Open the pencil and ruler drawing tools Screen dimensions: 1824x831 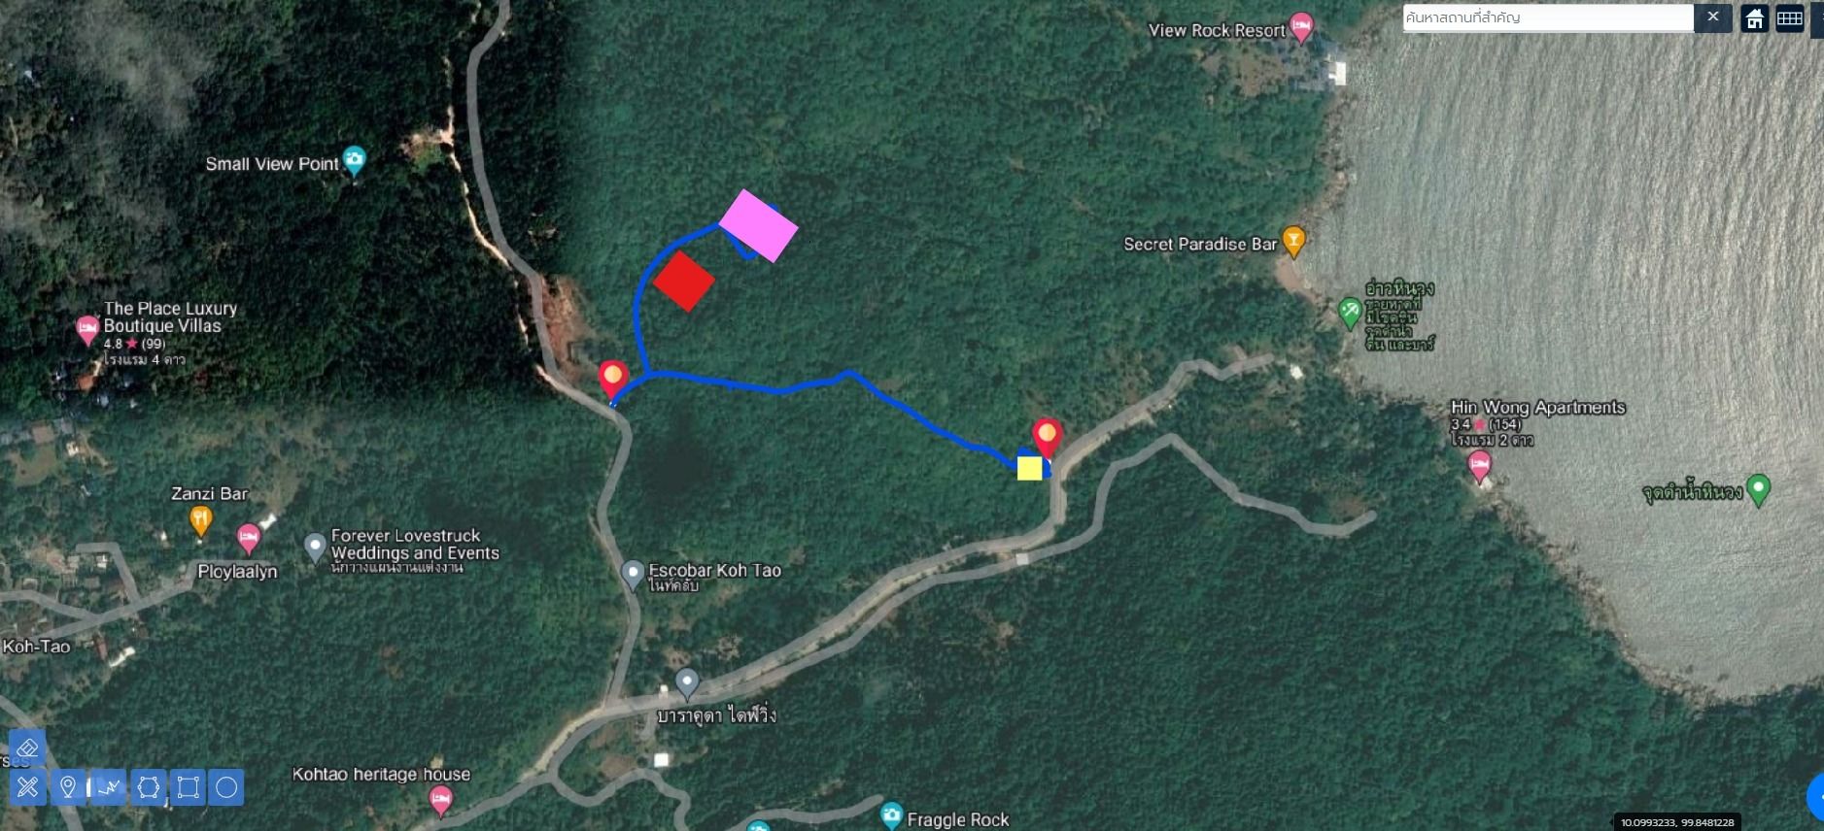[27, 787]
